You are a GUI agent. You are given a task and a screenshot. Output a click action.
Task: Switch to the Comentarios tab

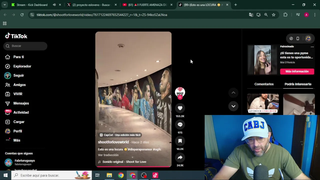click(264, 84)
